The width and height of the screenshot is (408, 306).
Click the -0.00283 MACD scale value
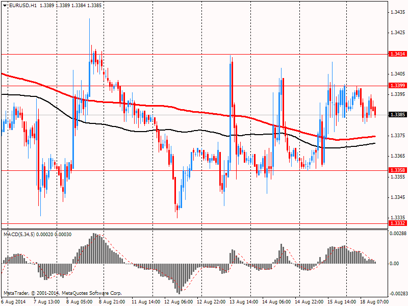click(x=398, y=294)
